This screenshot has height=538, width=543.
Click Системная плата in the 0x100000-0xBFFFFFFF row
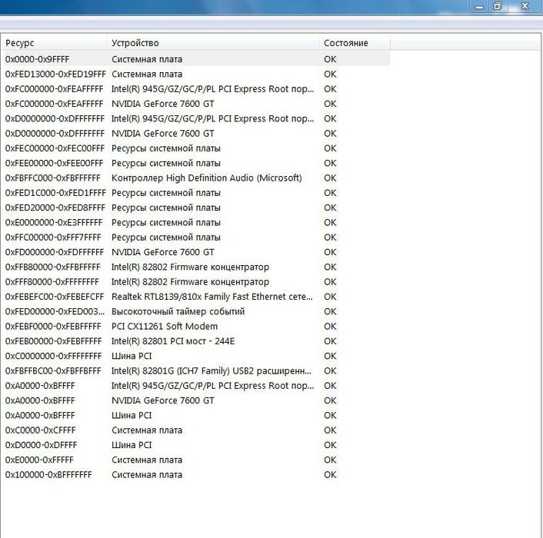[x=147, y=475]
